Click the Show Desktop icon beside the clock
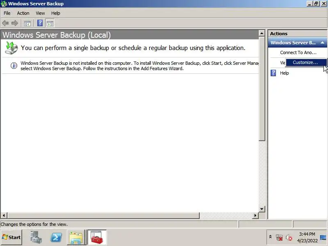 click(x=323, y=237)
